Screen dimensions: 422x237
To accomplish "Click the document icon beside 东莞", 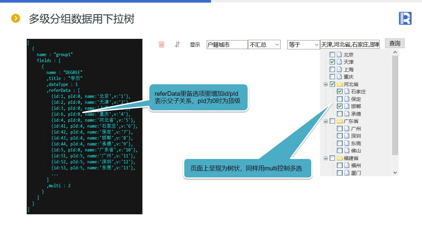I will (x=347, y=144).
